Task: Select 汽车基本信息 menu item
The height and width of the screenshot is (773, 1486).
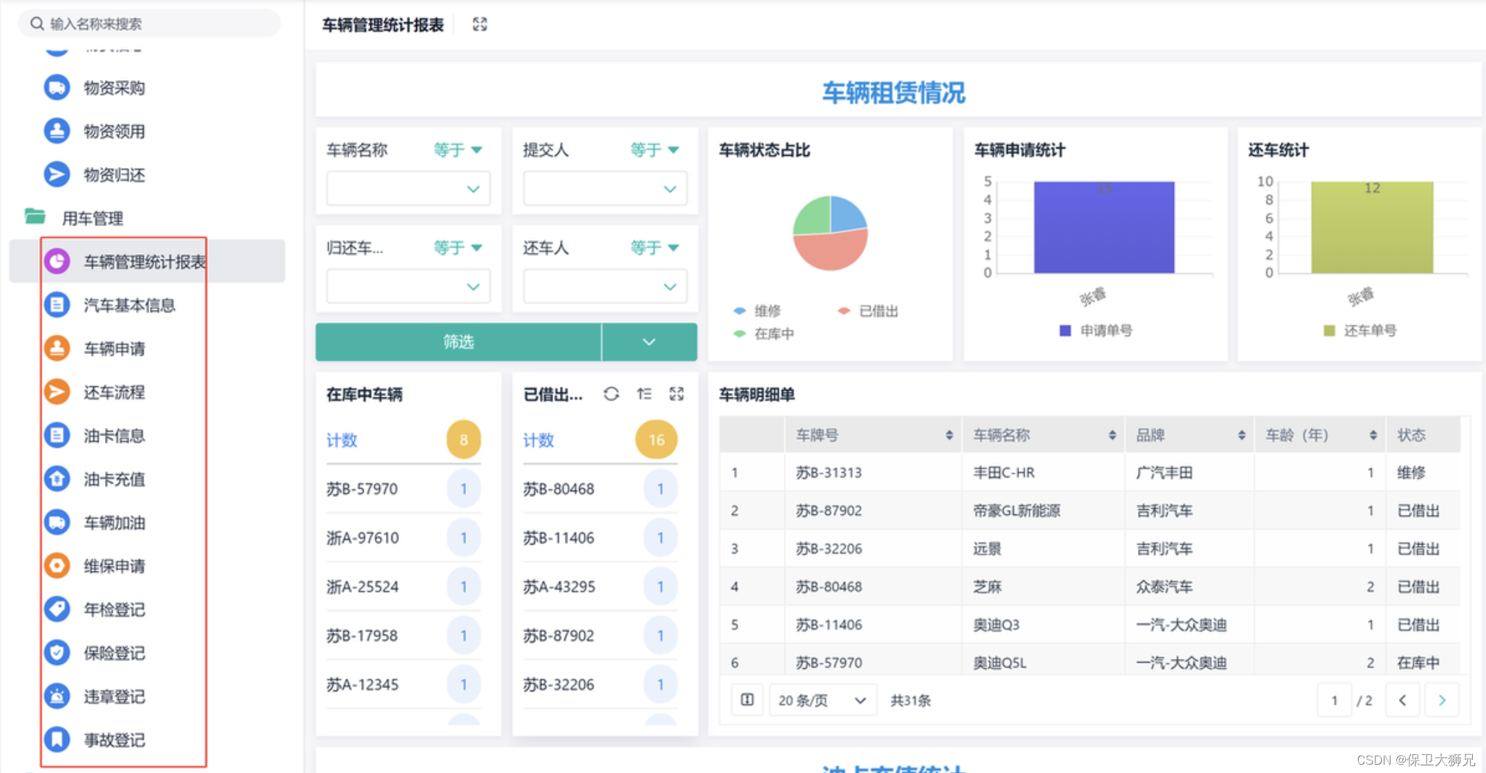Action: tap(129, 305)
